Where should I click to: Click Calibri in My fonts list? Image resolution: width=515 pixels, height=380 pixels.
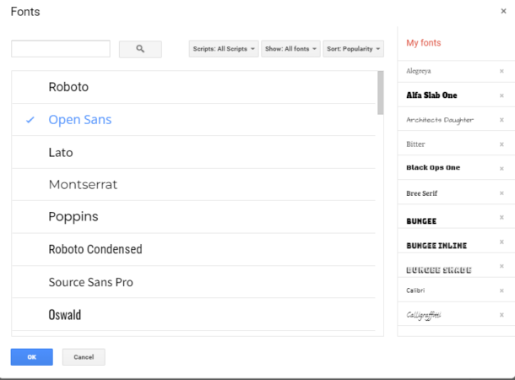tap(415, 290)
